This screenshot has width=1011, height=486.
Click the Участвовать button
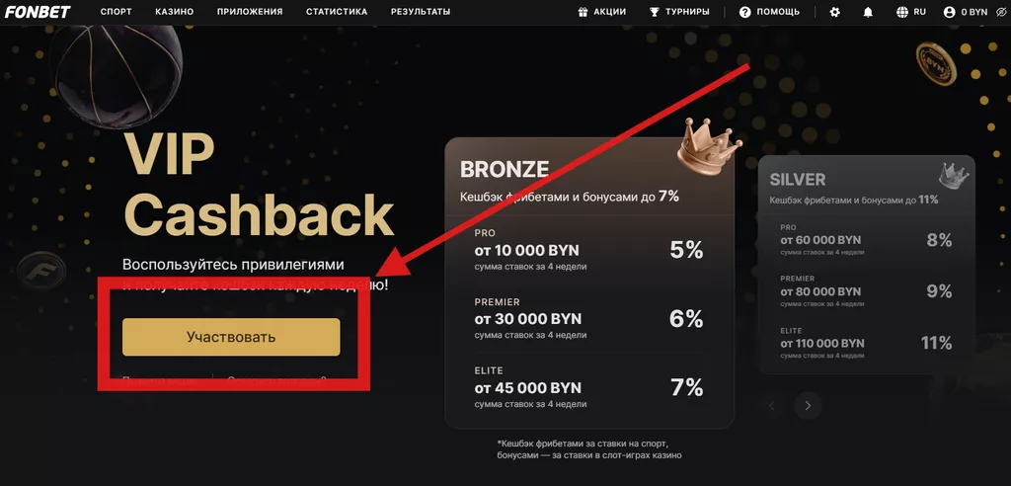point(231,337)
